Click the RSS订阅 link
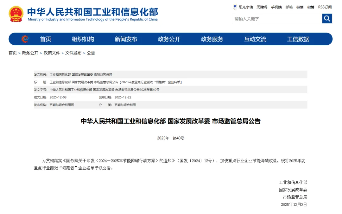Viewport: 342px width, 214px height. tap(325, 7)
